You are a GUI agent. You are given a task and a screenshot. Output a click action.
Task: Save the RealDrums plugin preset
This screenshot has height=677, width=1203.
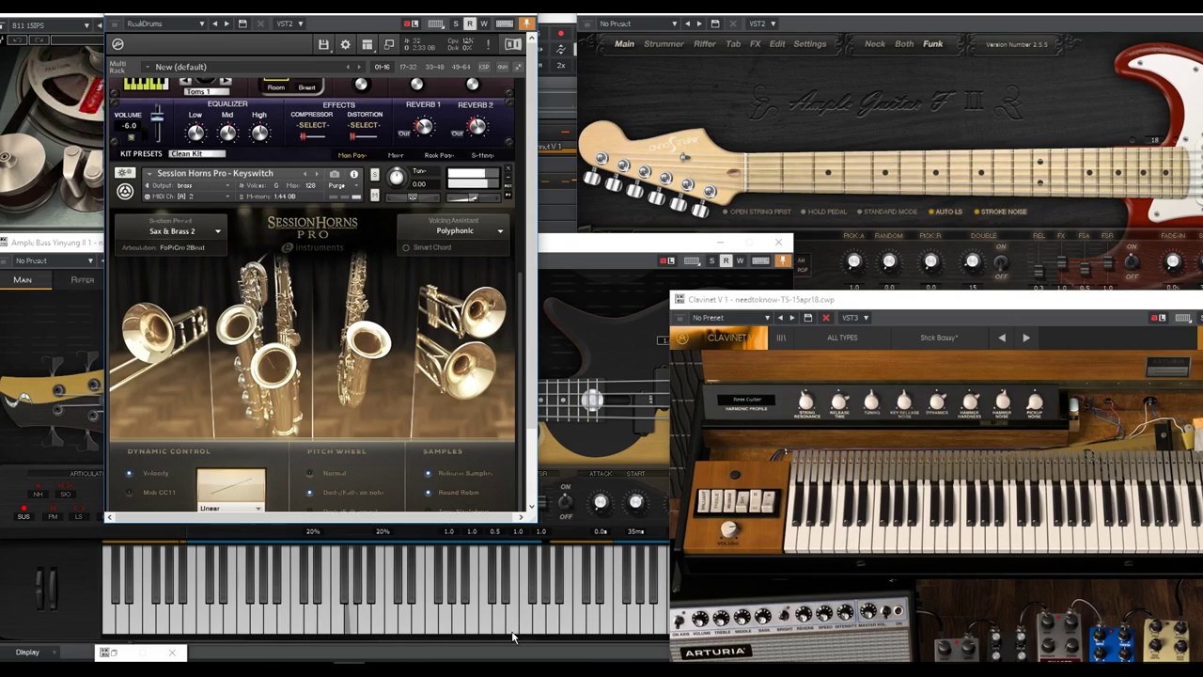[x=242, y=24]
